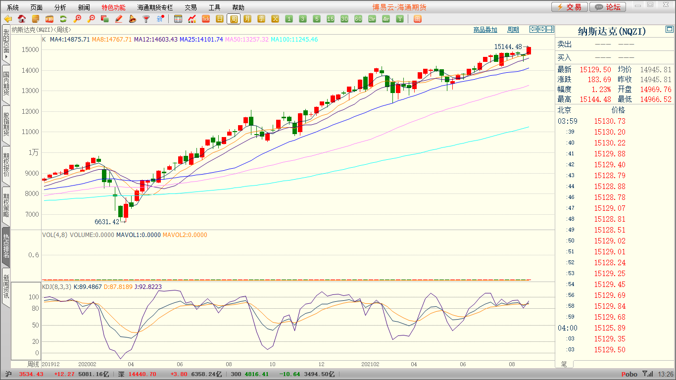Click the red pencil draw-line icon

pyautogui.click(x=119, y=19)
